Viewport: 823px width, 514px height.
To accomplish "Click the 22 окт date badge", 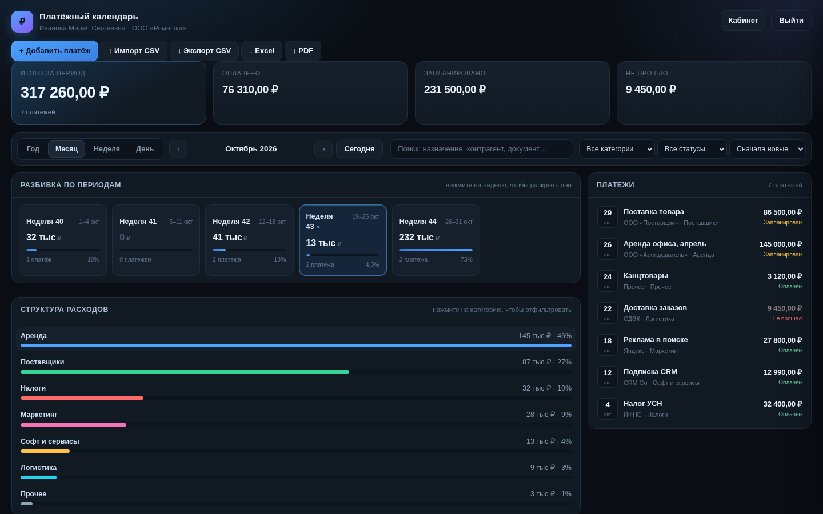I will (608, 313).
